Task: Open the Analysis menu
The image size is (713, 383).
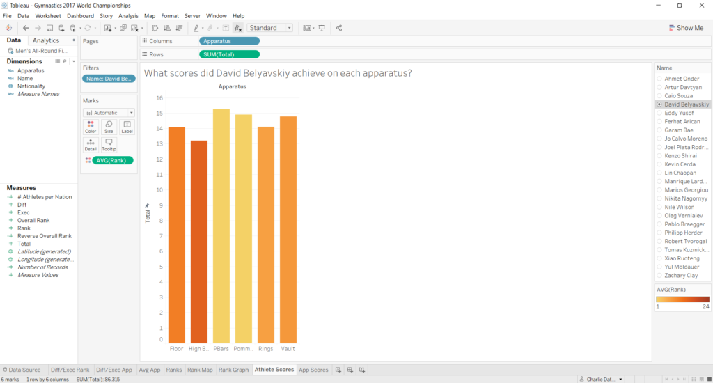Action: 128,15
